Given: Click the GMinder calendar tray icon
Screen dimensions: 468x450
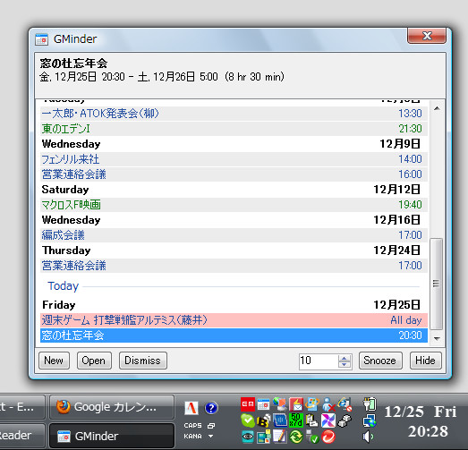Looking at the screenshot, I should click(x=263, y=404).
